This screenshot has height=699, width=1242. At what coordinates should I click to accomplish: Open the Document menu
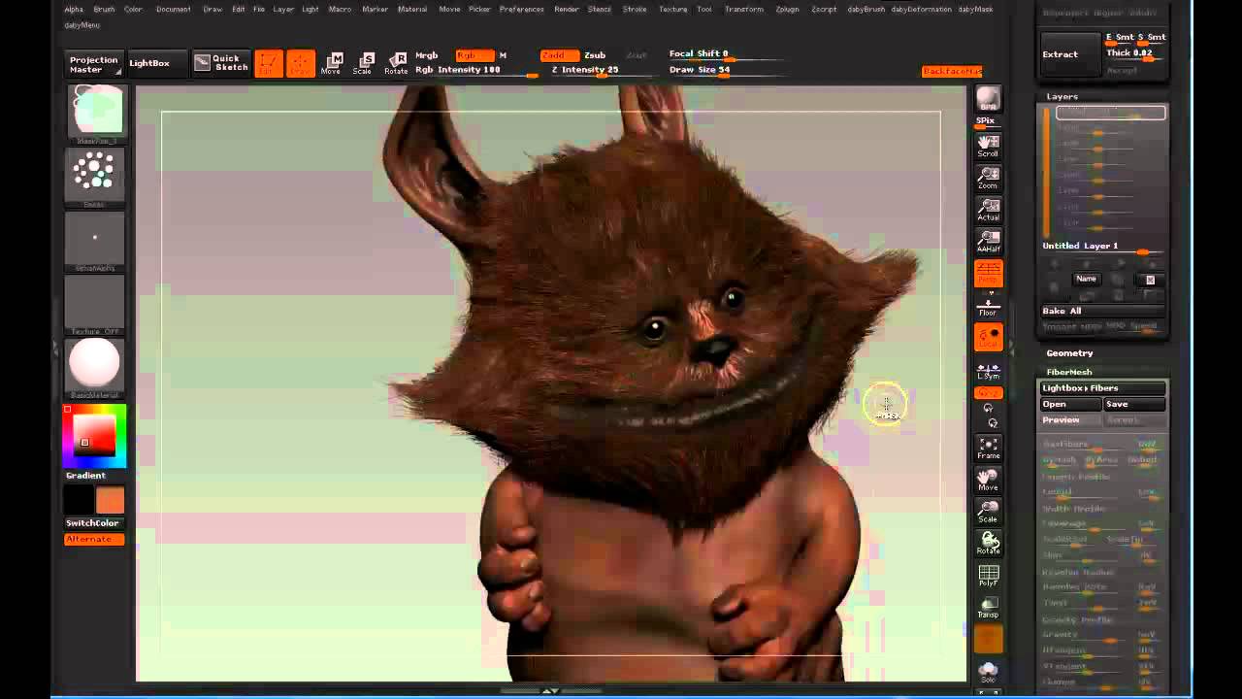pos(173,9)
